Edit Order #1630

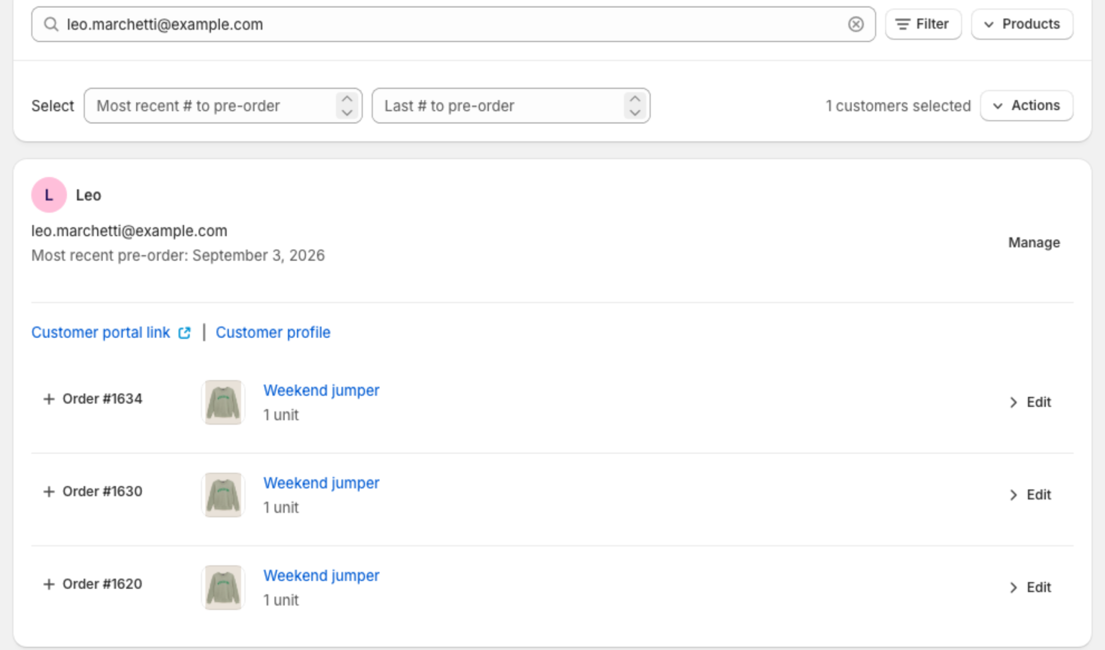[1030, 495]
